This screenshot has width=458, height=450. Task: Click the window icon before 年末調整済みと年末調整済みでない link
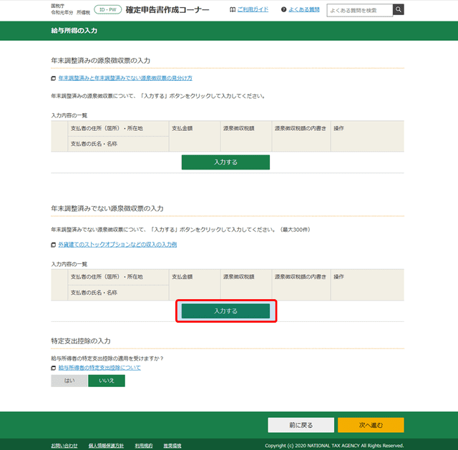point(54,78)
